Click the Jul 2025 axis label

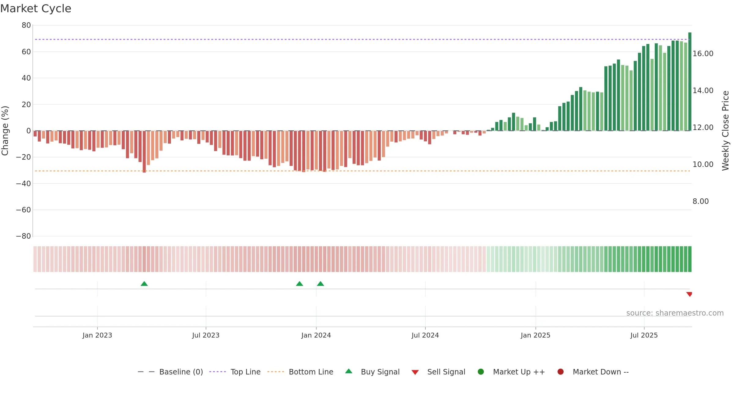[x=644, y=335]
